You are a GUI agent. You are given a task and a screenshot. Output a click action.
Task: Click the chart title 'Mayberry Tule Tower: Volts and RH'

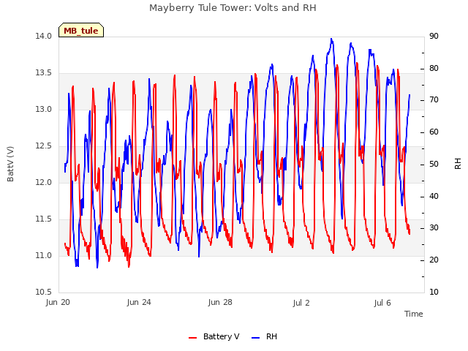point(233,8)
